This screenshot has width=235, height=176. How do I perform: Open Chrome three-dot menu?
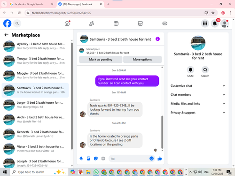coord(230,13)
